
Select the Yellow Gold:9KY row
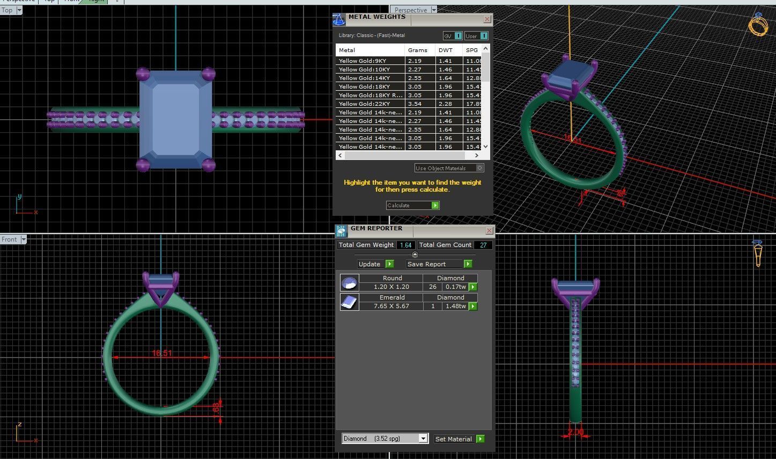coord(409,61)
